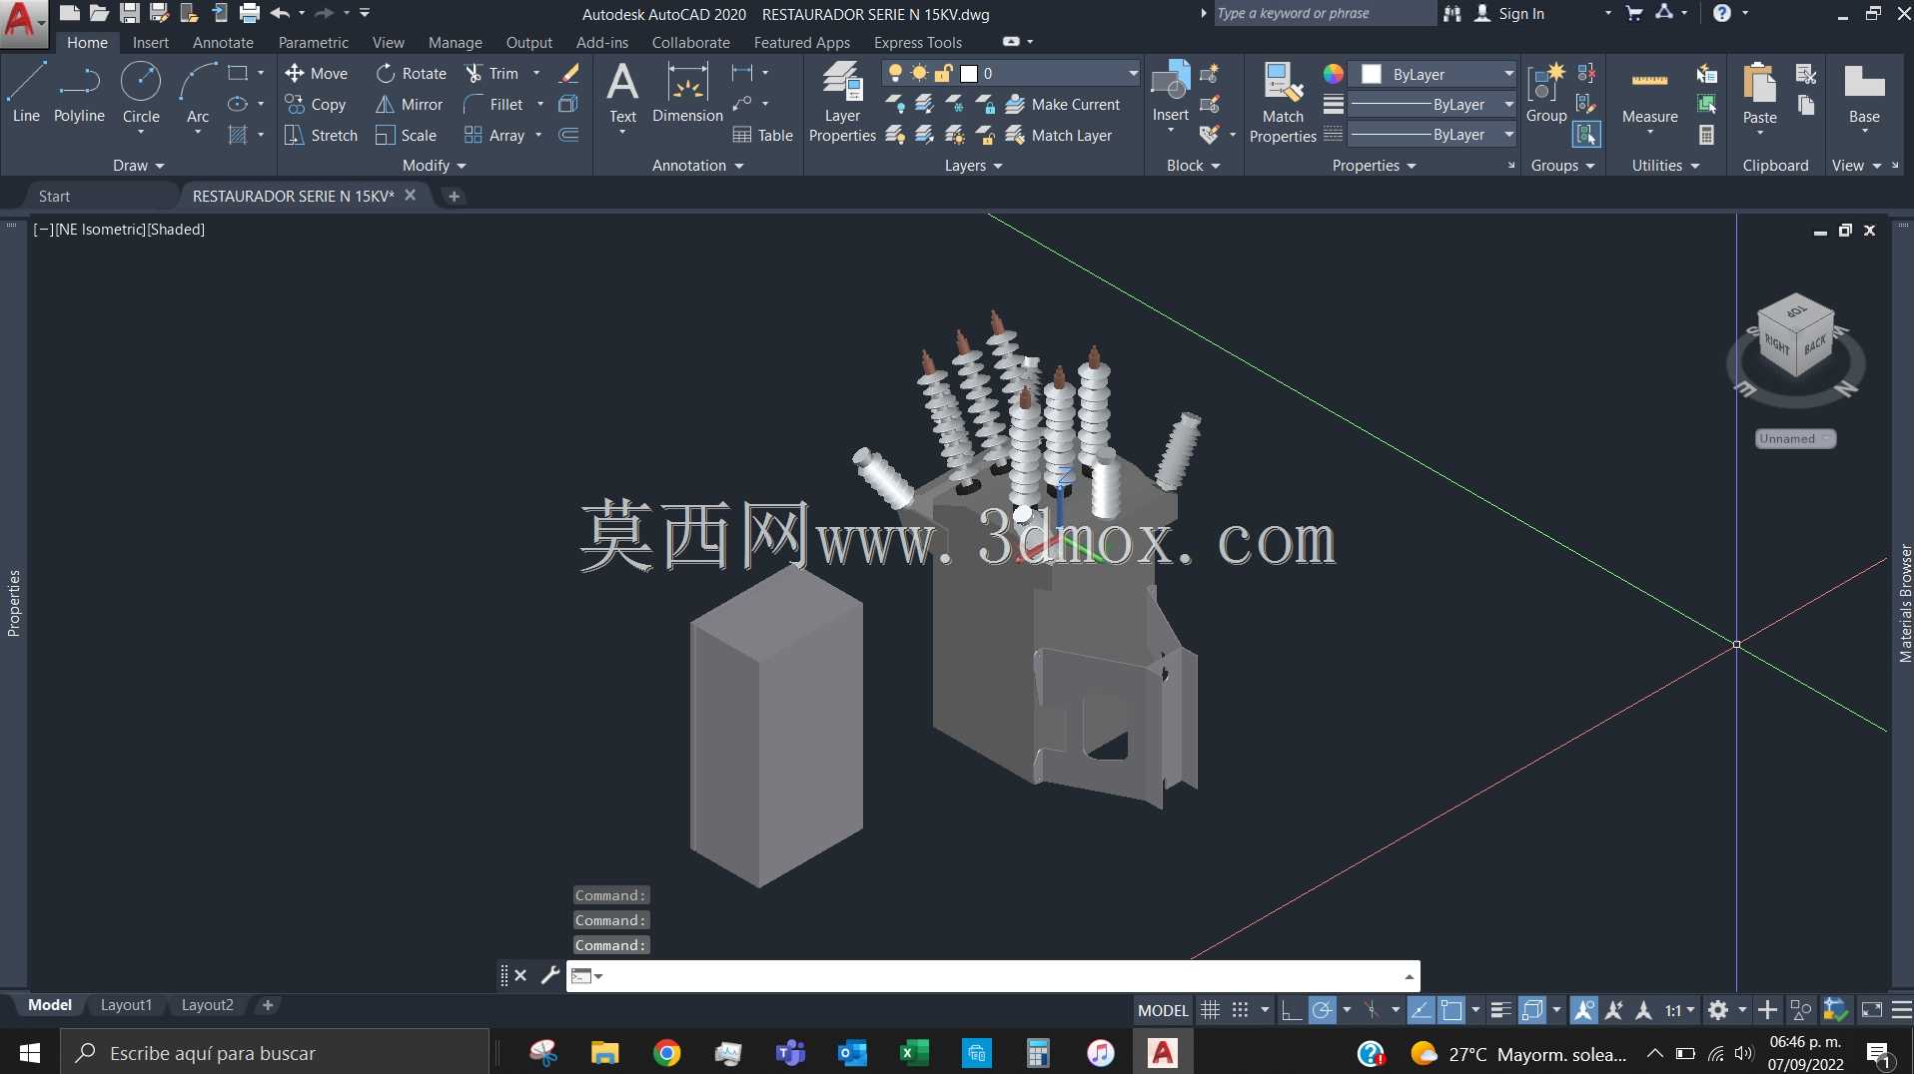The image size is (1914, 1074).
Task: Open the Annotate ribbon tab
Action: 223,42
